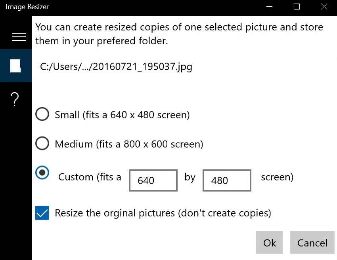Click the selected file path 20160721_195037.jpg
This screenshot has width=337, height=260.
116,66
